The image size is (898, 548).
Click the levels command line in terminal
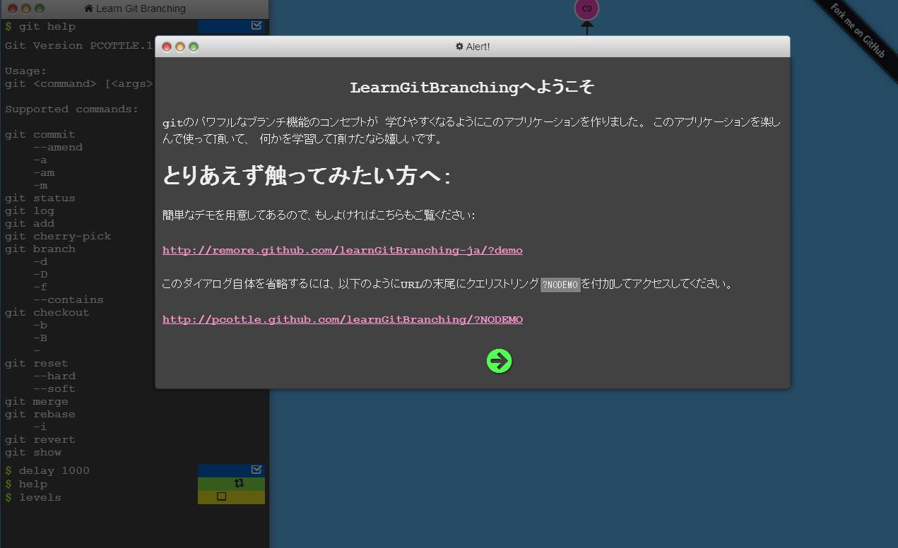click(x=40, y=497)
